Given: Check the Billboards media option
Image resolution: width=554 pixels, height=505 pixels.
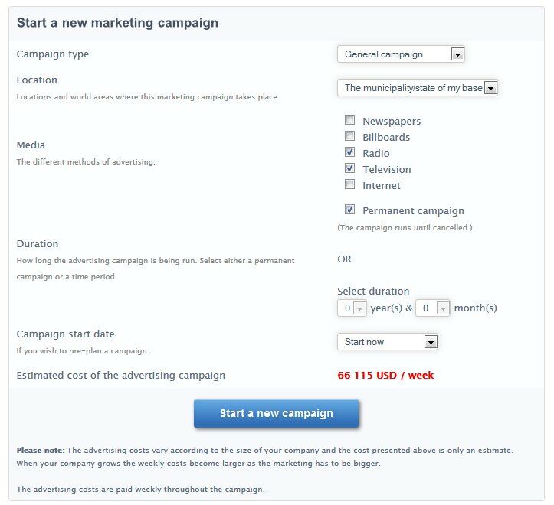Looking at the screenshot, I should click(x=350, y=136).
